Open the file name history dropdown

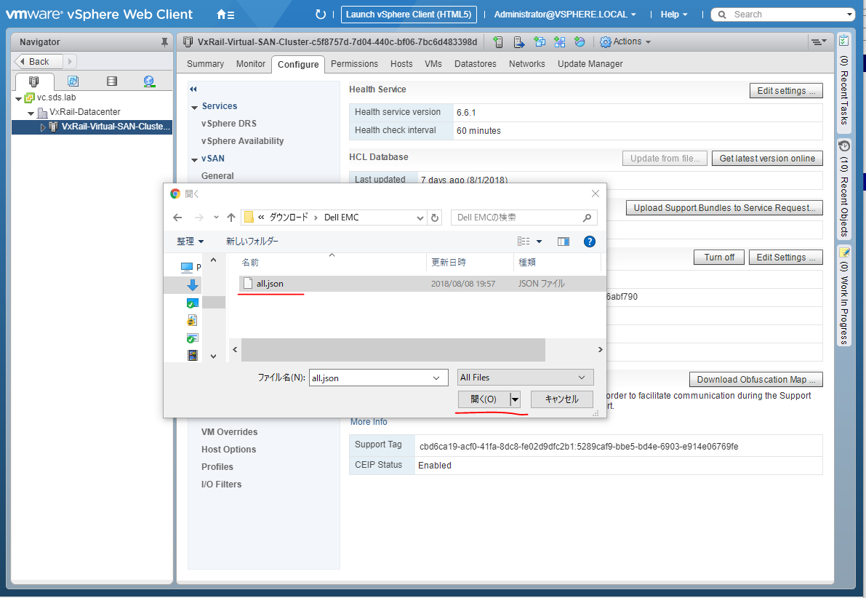pos(436,378)
